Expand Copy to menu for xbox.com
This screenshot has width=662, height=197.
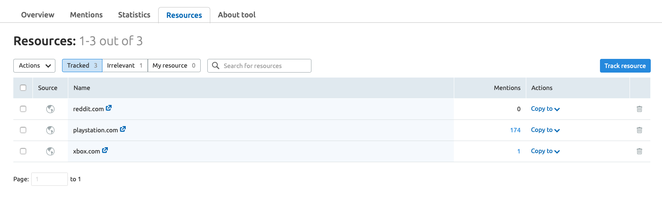tap(545, 151)
